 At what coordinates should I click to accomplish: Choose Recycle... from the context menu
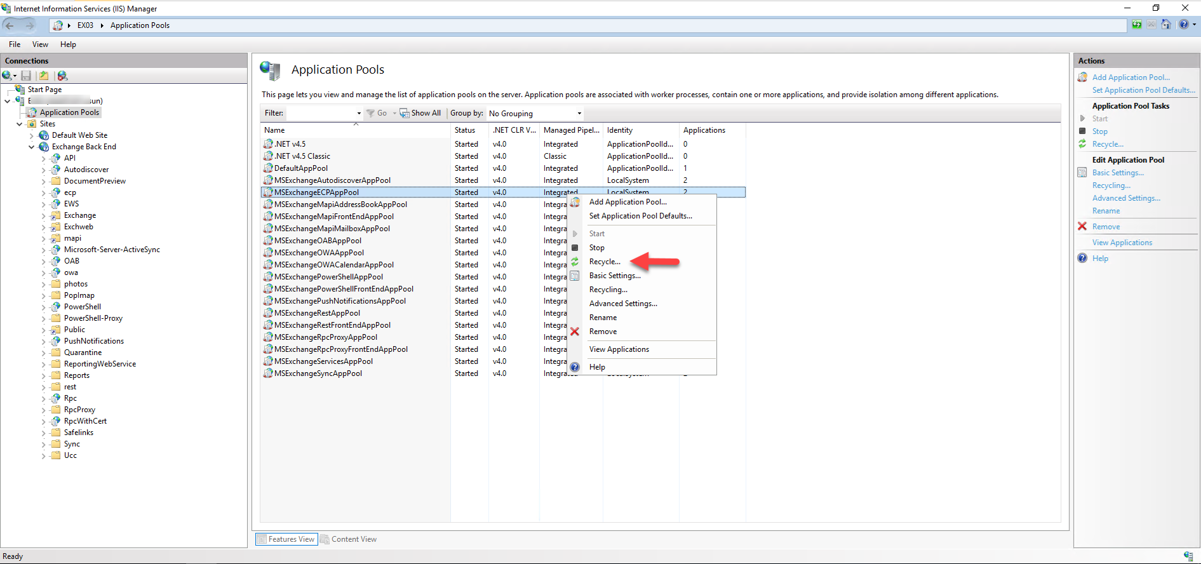(605, 262)
